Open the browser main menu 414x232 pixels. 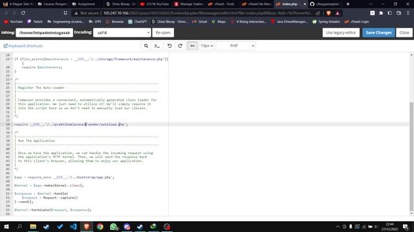click(x=408, y=13)
